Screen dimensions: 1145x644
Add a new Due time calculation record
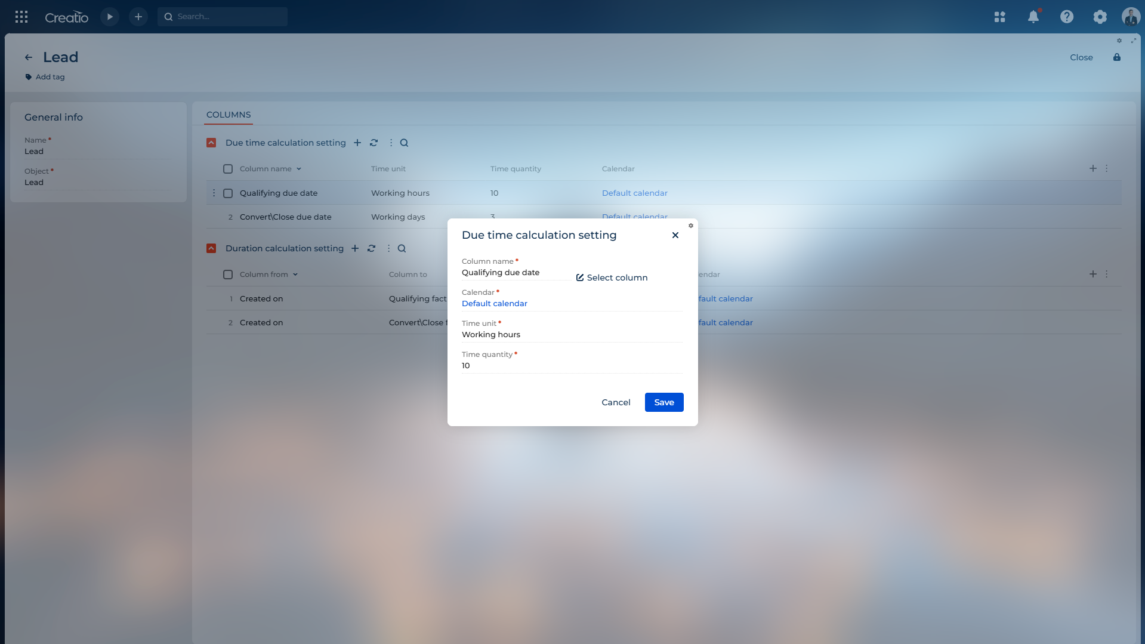point(357,143)
